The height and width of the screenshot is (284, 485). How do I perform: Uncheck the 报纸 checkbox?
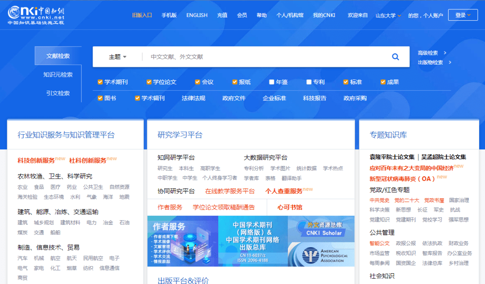(235, 82)
